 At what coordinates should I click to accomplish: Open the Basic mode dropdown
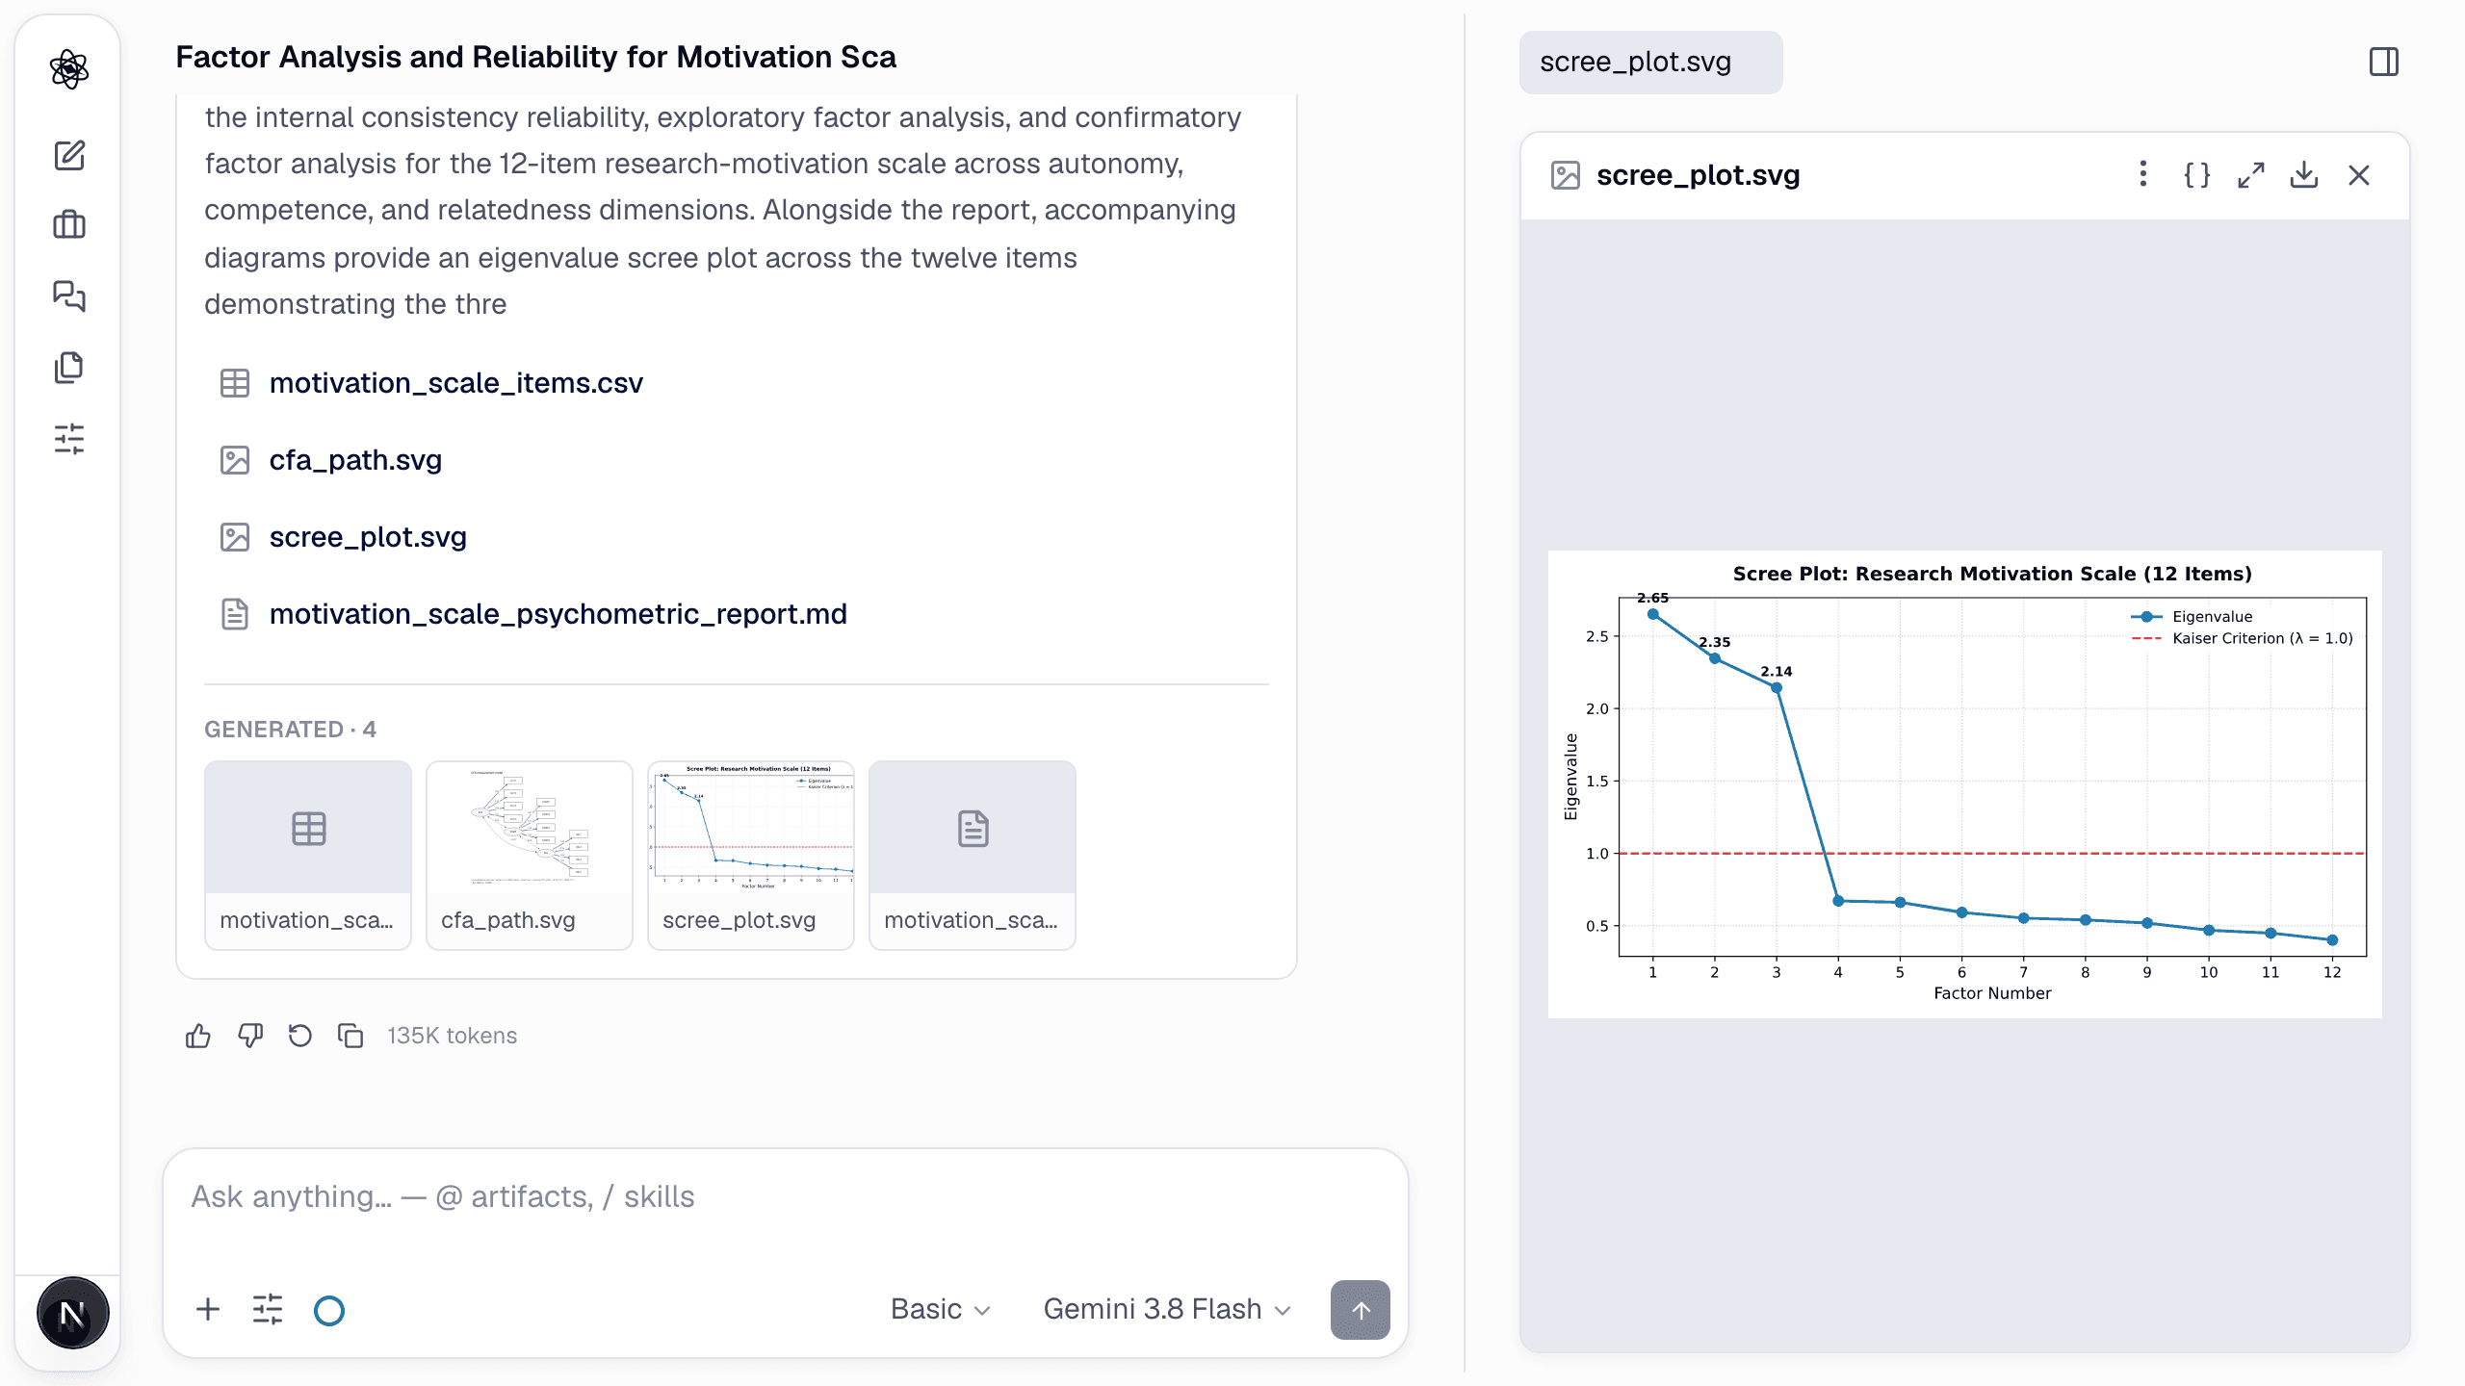coord(940,1309)
